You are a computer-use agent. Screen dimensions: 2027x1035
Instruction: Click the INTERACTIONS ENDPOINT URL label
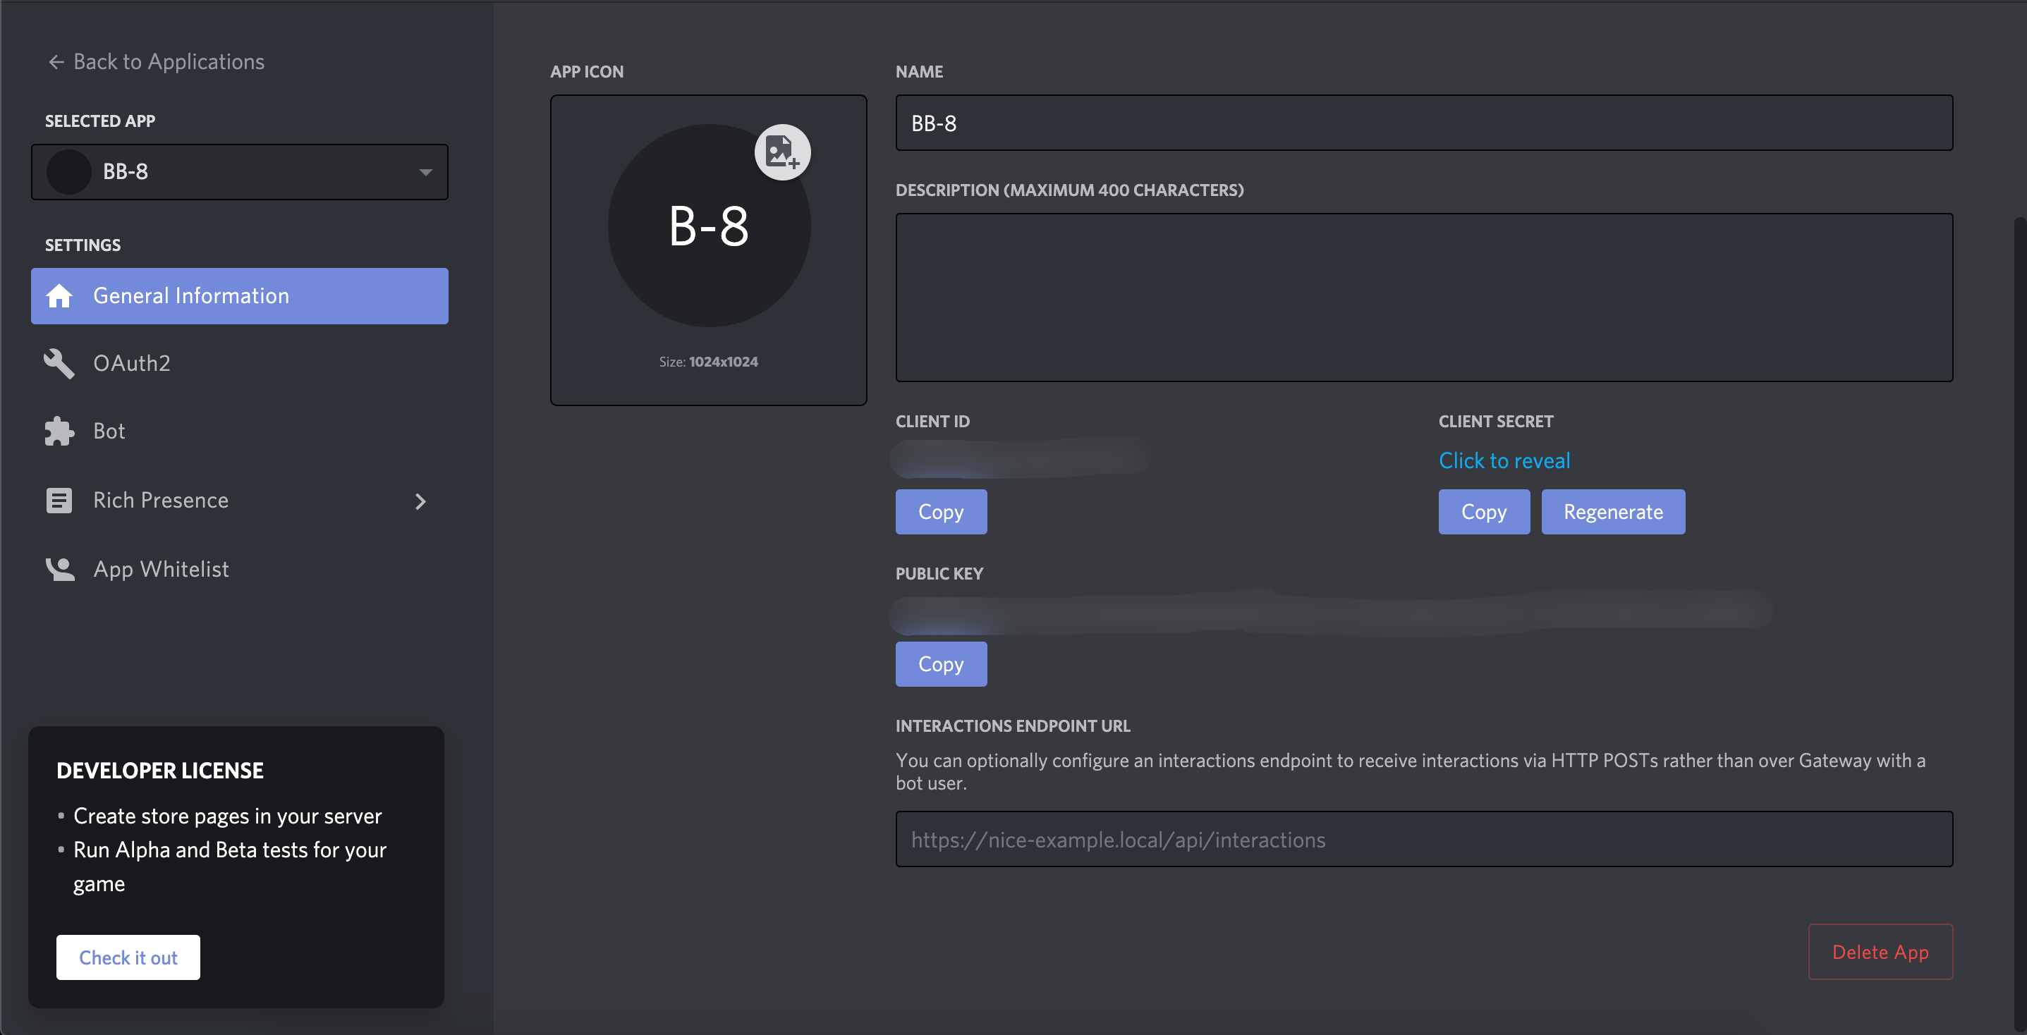pos(1013,726)
